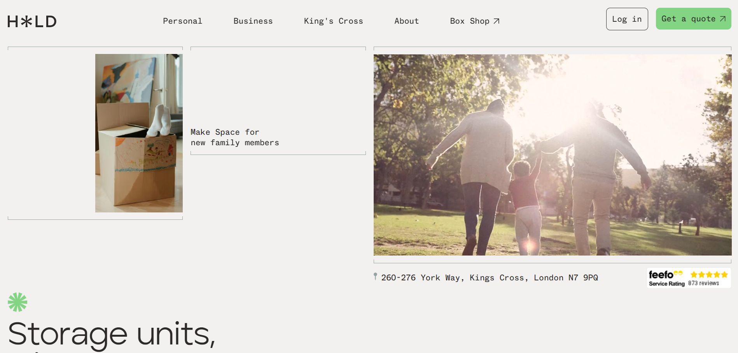
Task: Go to the King's Cross page
Action: point(333,21)
